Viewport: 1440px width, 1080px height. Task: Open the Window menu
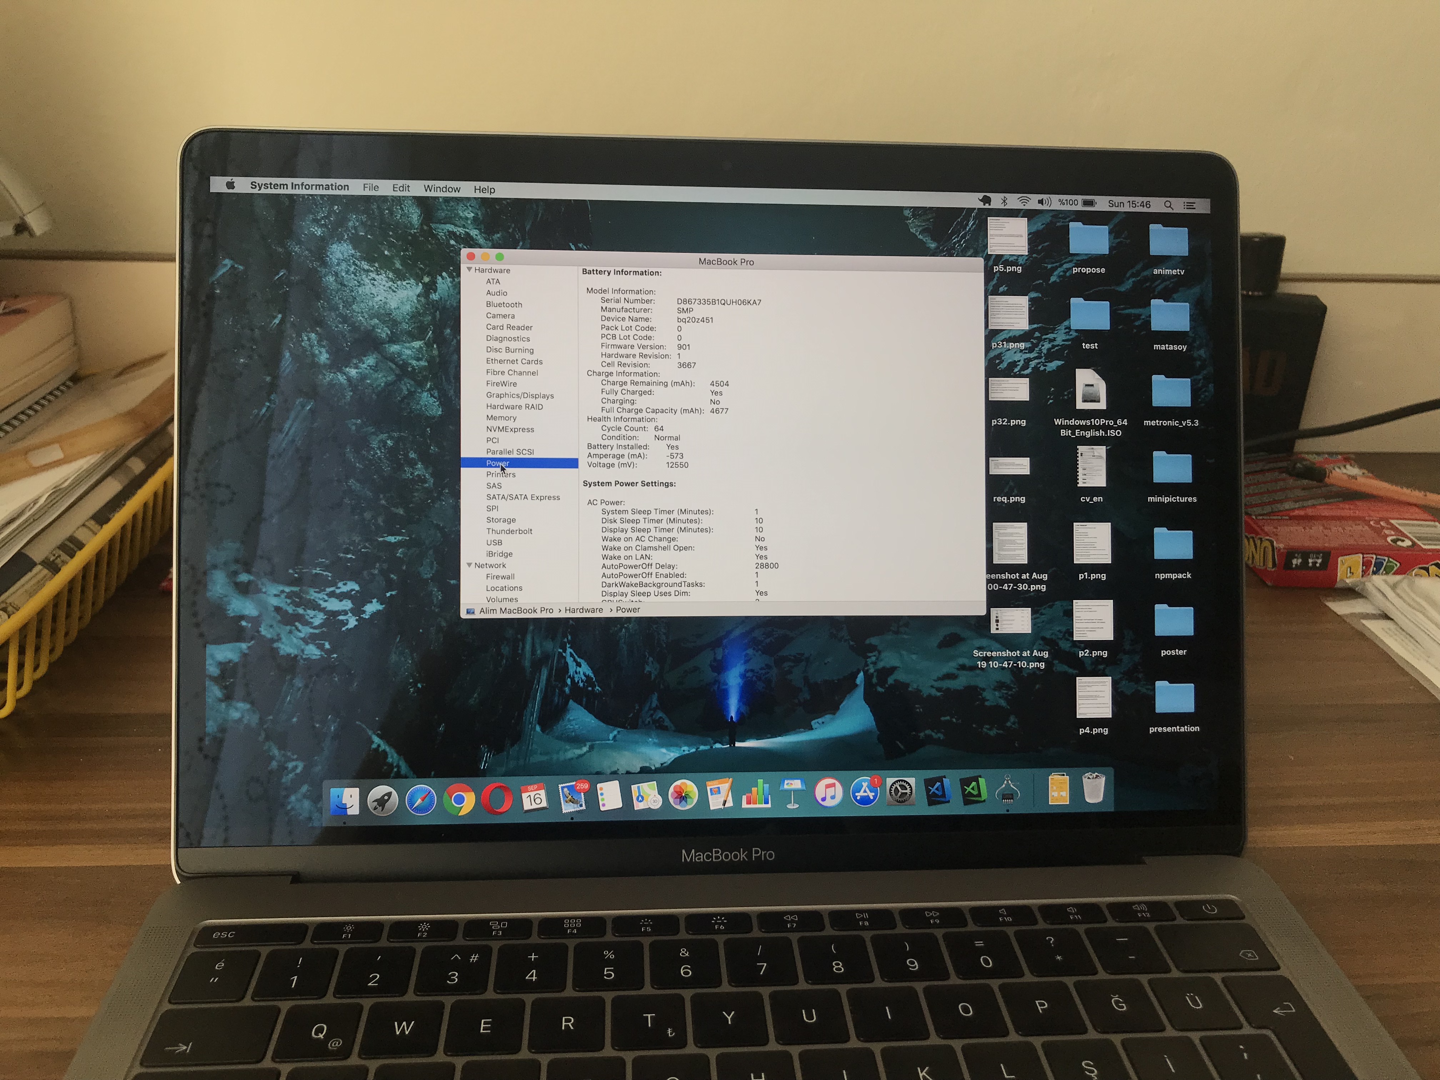tap(441, 189)
